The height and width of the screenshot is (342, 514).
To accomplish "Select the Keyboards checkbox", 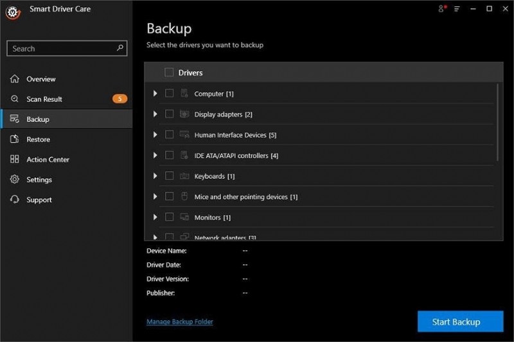I will 169,176.
